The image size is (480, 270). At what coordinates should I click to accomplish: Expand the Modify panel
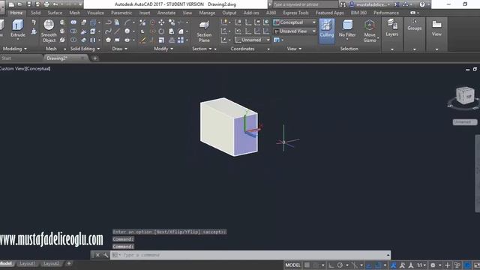tap(163, 49)
